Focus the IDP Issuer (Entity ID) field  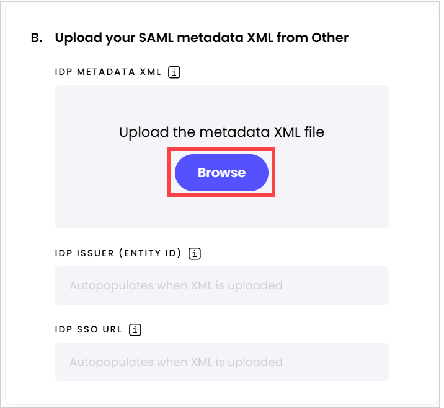[x=222, y=285]
